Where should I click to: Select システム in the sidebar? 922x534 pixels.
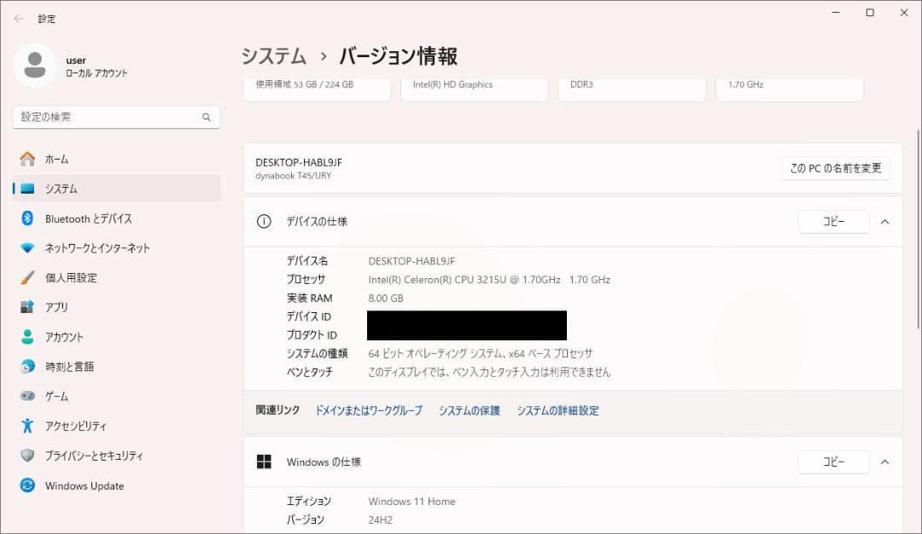coord(116,189)
